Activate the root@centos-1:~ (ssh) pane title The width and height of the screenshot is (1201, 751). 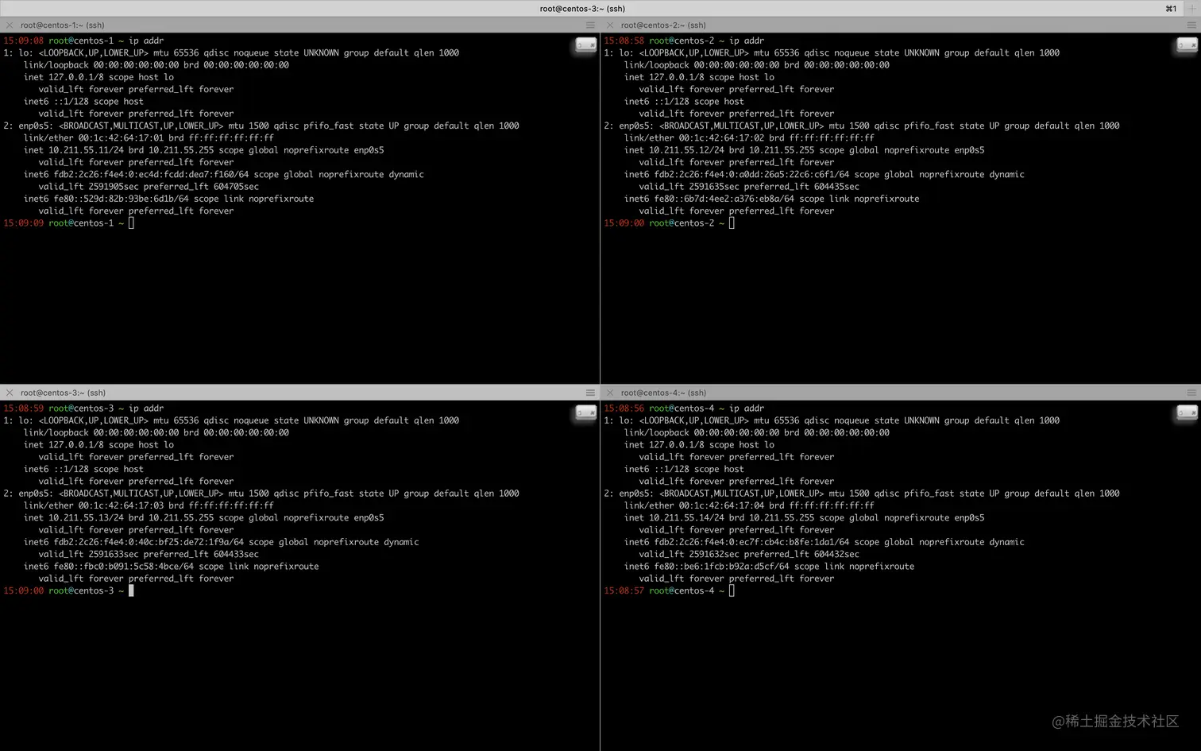63,25
